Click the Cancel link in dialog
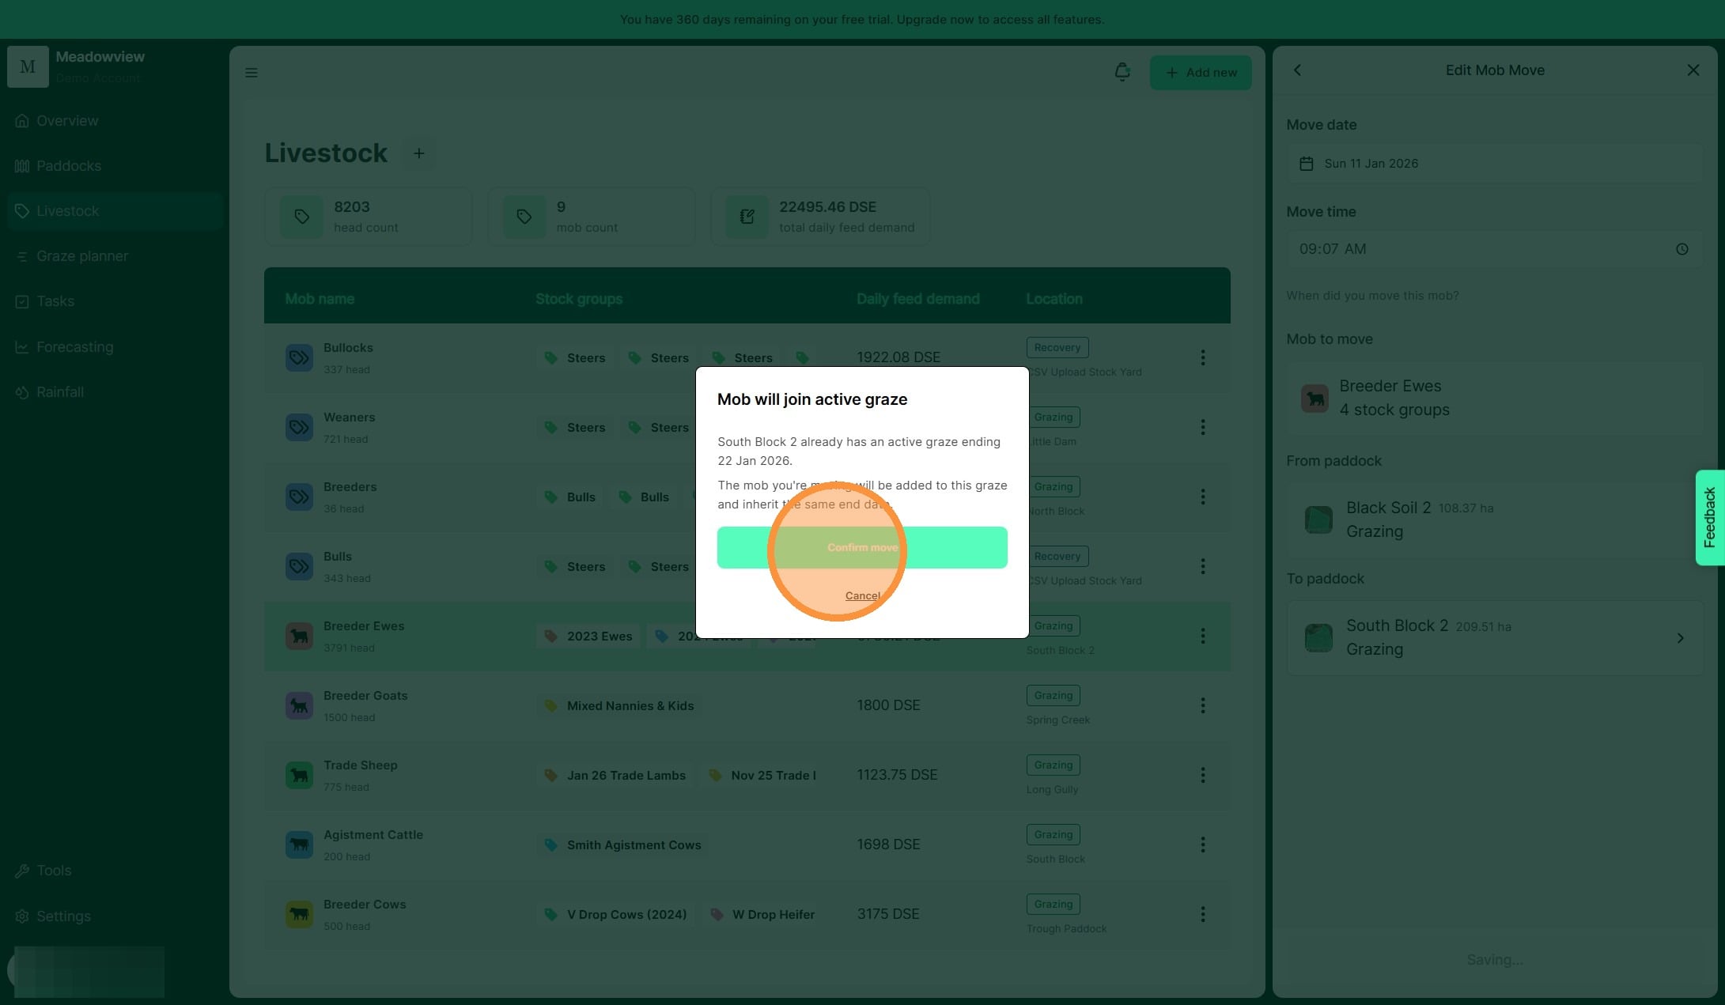This screenshot has height=1005, width=1725. coord(862,596)
